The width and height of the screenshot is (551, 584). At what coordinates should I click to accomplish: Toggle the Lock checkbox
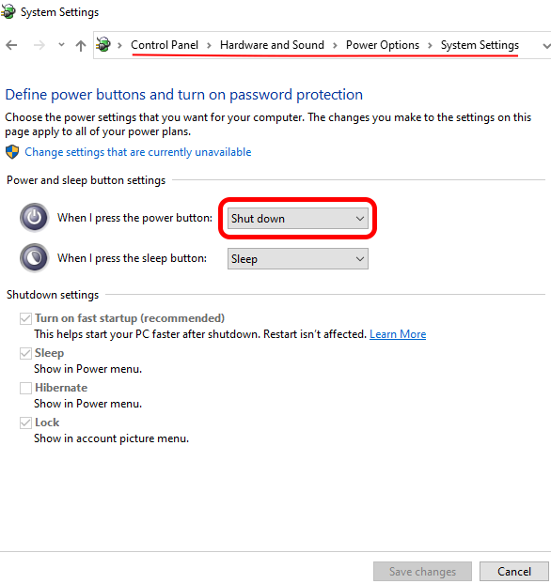coord(25,423)
